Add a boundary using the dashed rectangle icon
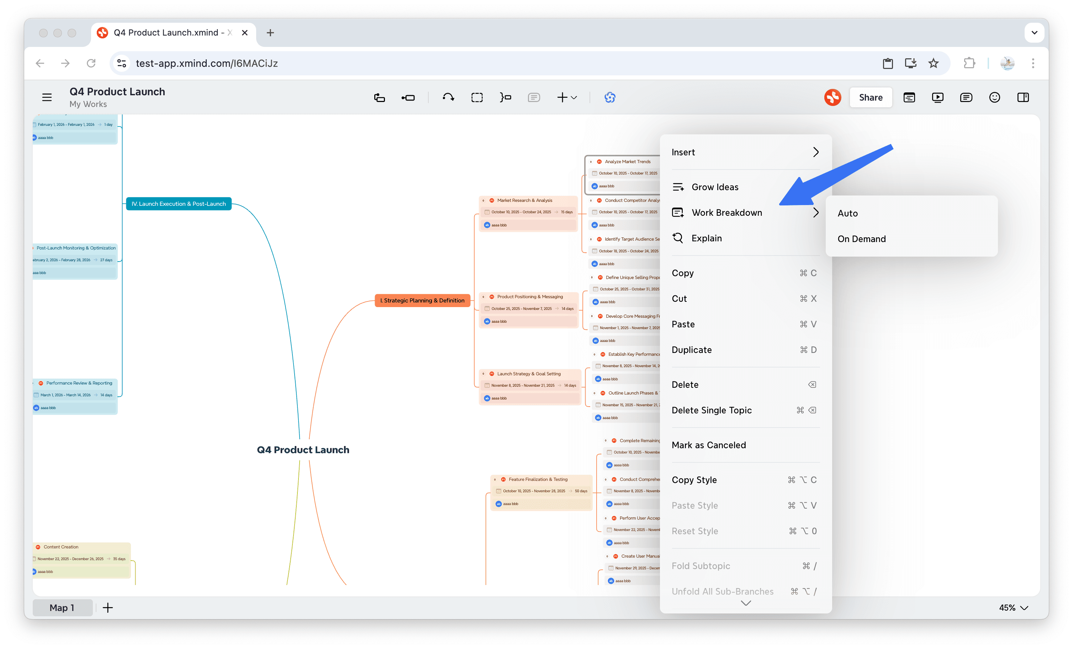 click(477, 97)
